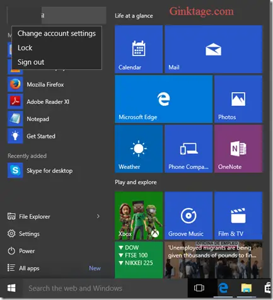Click the Settings gear icon
This screenshot has height=300, width=273.
[x=11, y=234]
